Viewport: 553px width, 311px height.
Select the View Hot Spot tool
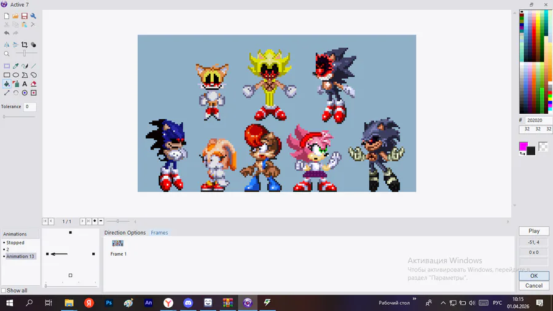pos(25,93)
